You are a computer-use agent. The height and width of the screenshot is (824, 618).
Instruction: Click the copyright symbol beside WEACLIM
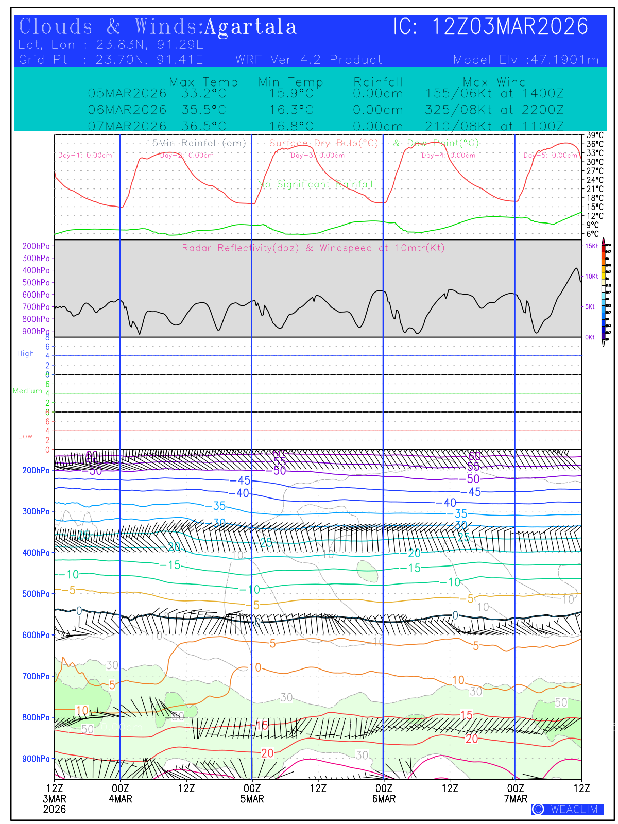(x=538, y=809)
